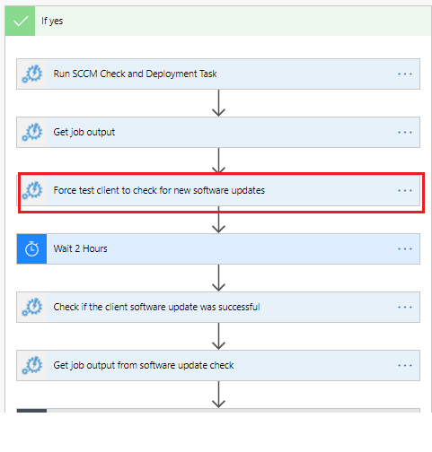This screenshot has height=452, width=432.
Task: Click the green checkmark icon beside If yes
Action: pyautogui.click(x=20, y=21)
